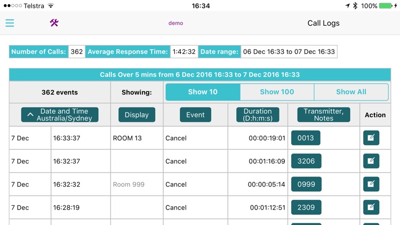400x225 pixels.
Task: Select the Show 10 tab
Action: [x=203, y=92]
